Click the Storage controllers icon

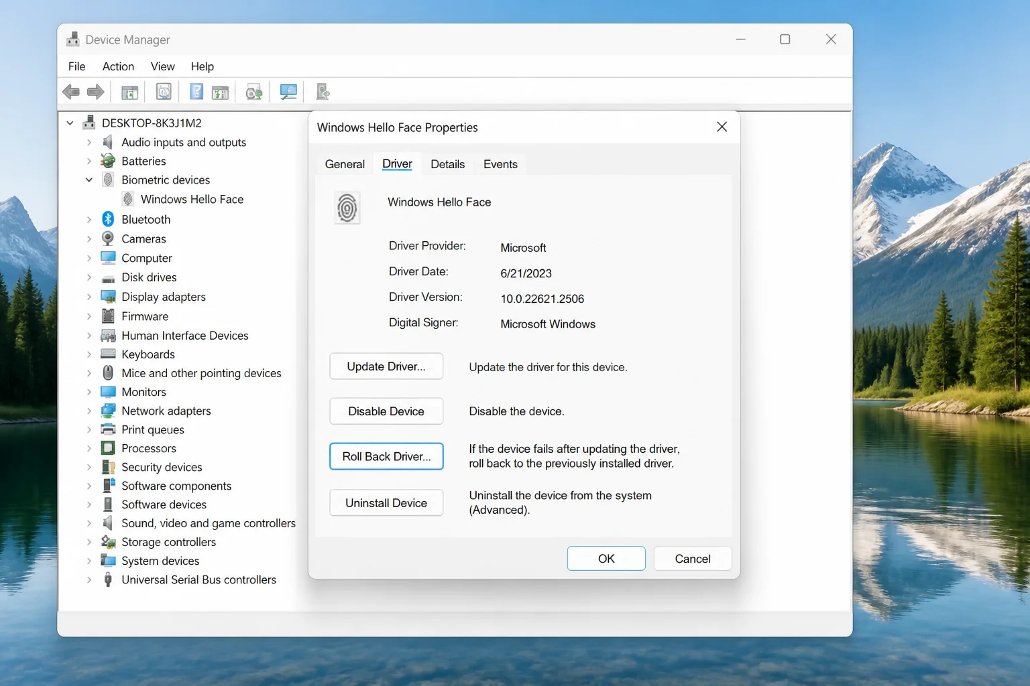[108, 542]
